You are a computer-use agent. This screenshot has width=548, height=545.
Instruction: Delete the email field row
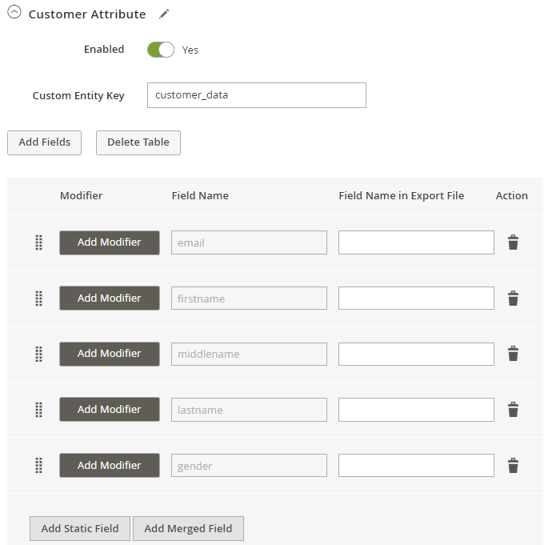(x=513, y=242)
